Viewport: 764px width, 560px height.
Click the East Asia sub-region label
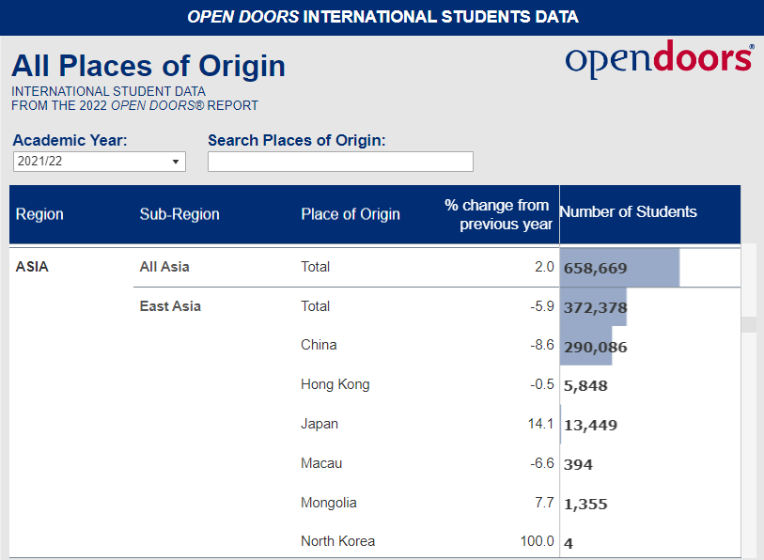pyautogui.click(x=170, y=306)
